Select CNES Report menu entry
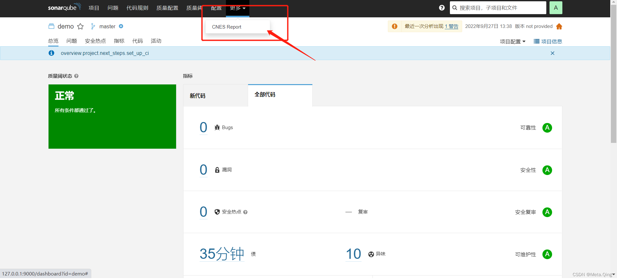 [x=237, y=27]
